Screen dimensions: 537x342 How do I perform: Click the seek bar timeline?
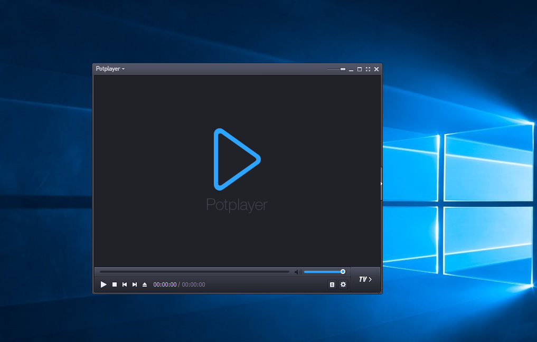[x=194, y=272]
